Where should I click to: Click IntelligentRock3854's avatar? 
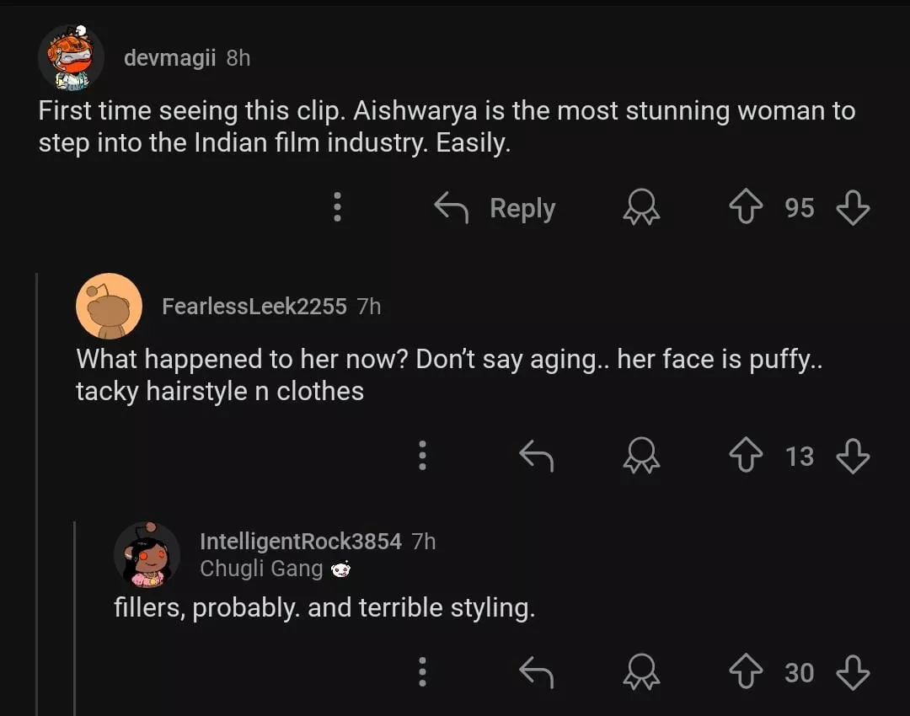pyautogui.click(x=147, y=554)
